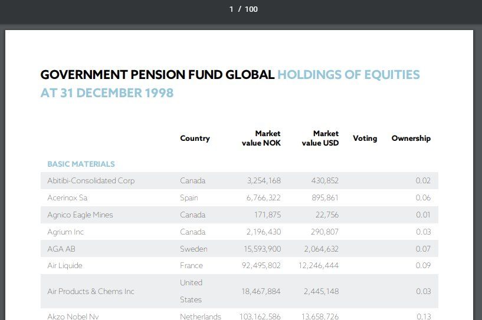Click the Market value USD column header
The image size is (482, 320).
click(x=320, y=138)
